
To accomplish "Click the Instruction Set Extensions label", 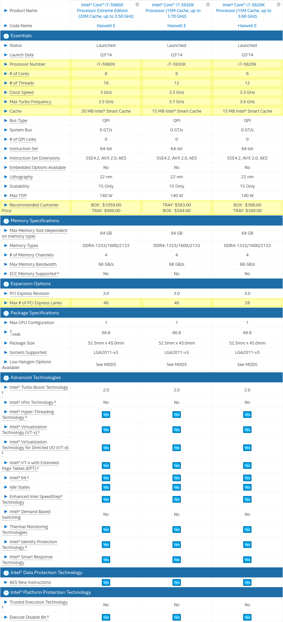I will (34, 158).
